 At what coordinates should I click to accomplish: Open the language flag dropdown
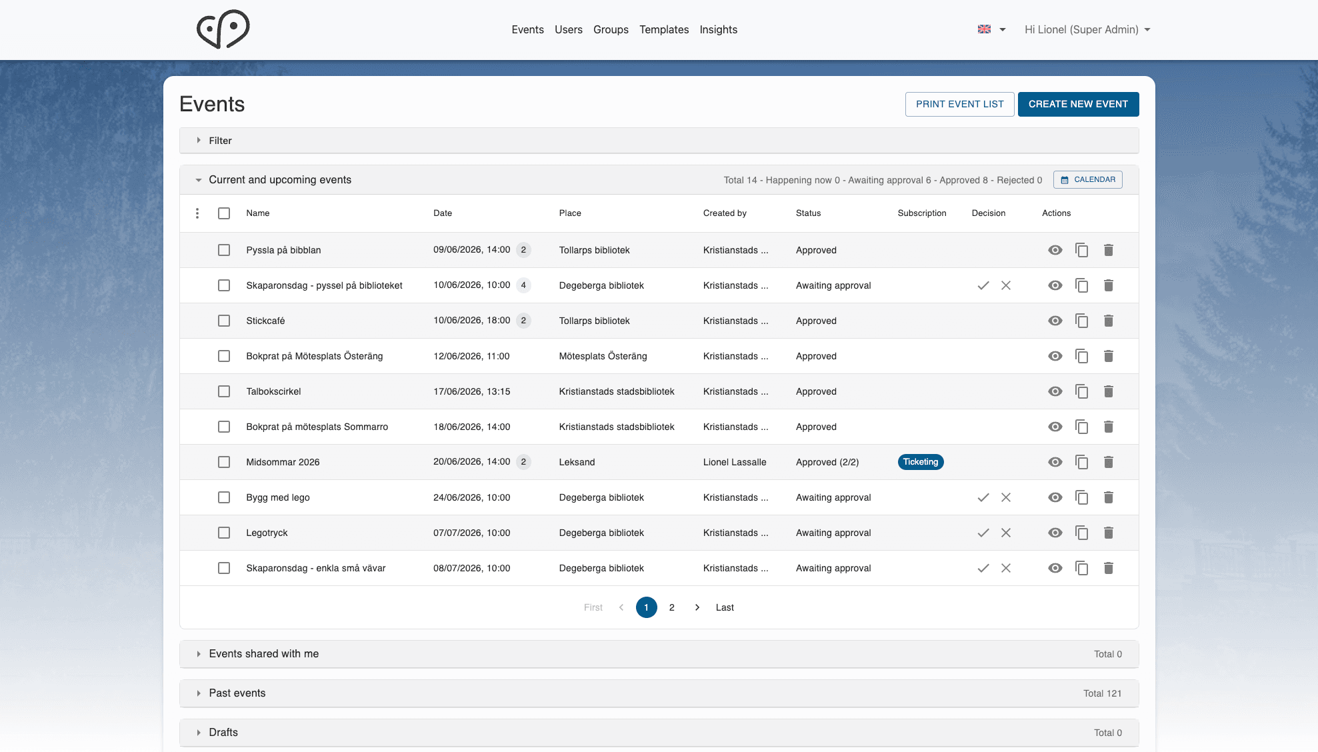991,29
